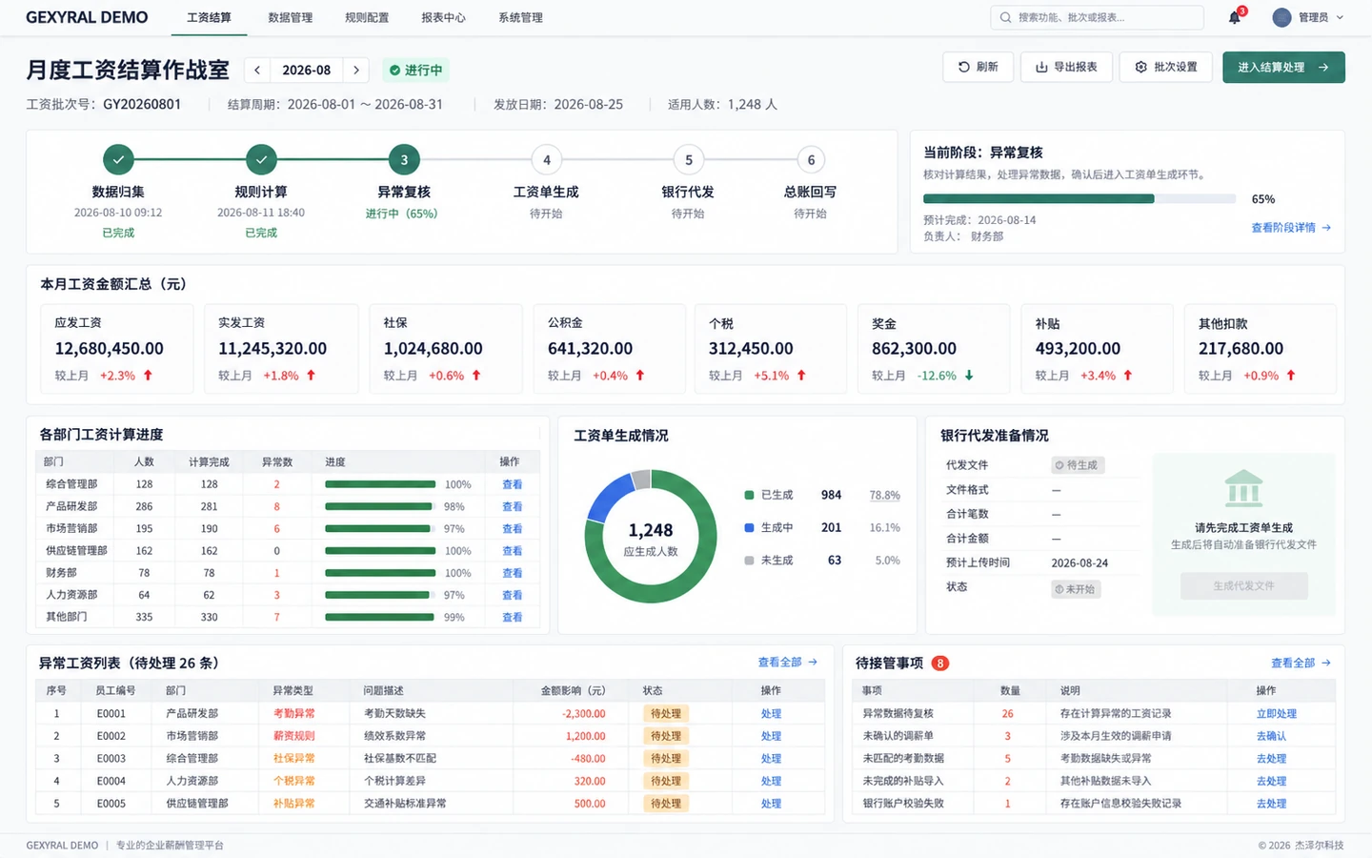1372x858 pixels.
Task: Open the 报表中心 tab
Action: click(x=444, y=17)
